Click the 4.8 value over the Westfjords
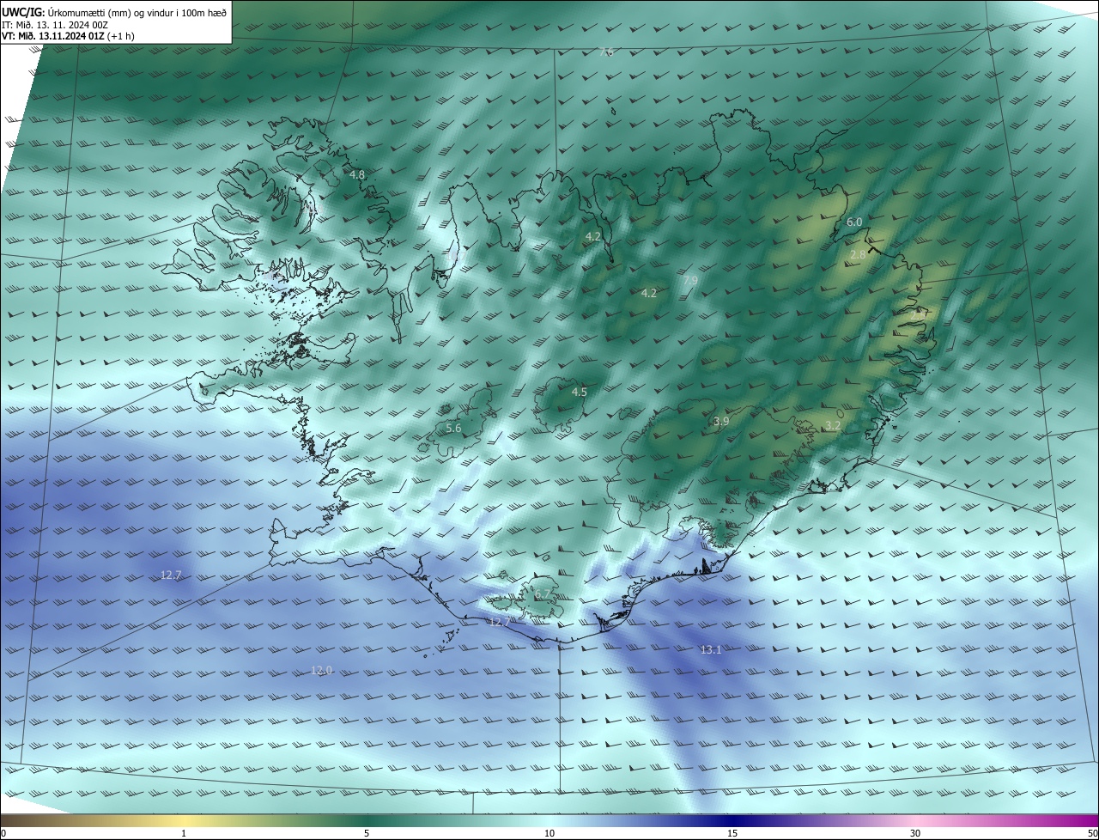 point(357,174)
